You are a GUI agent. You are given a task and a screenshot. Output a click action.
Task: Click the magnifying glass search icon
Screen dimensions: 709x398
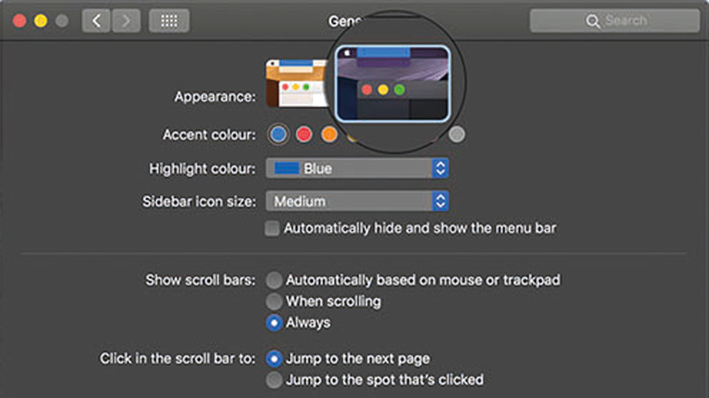592,20
